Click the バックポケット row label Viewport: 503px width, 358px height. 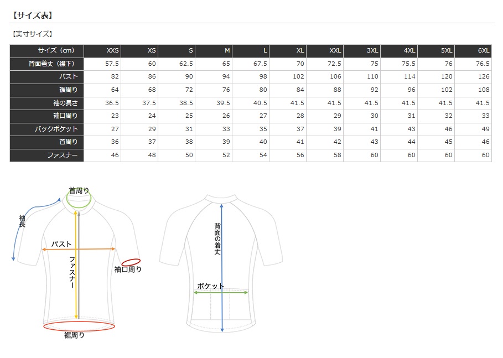click(x=47, y=129)
